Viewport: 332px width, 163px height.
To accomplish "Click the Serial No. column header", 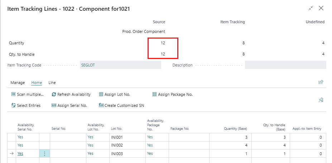I will [x=59, y=129].
